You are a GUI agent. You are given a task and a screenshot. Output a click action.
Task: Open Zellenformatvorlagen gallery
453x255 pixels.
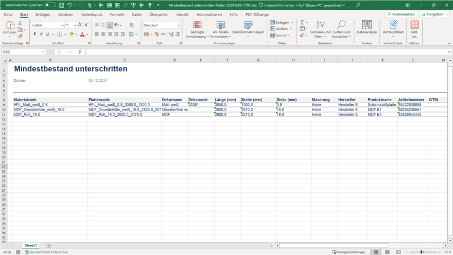tap(248, 30)
